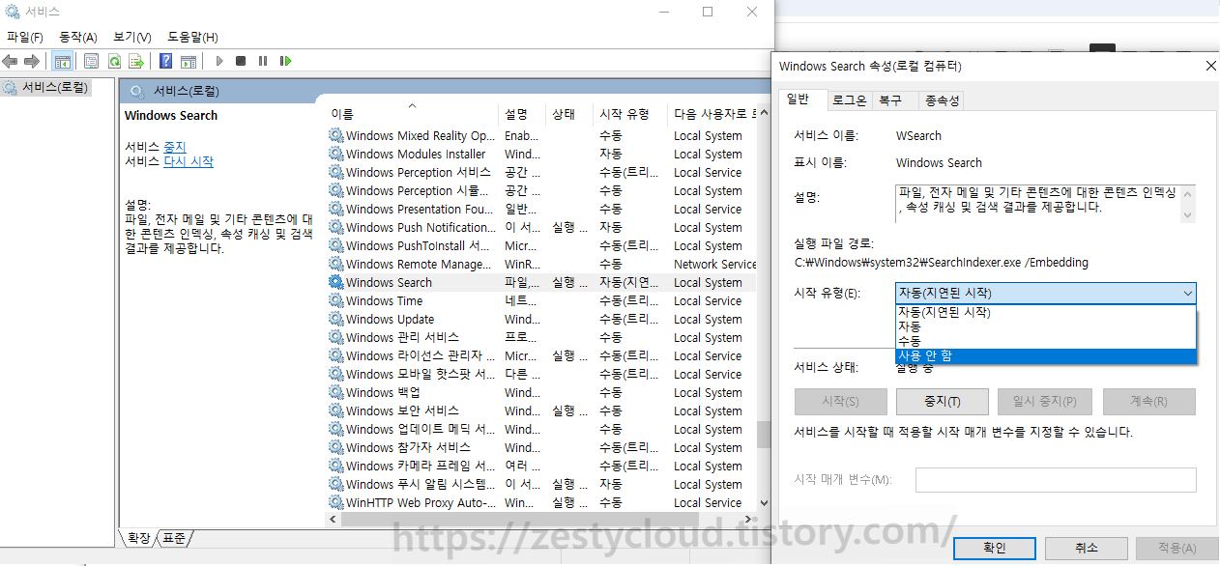Sort services by the 시작 유형 column header
Screen dimensions: 1220x566
pos(630,113)
